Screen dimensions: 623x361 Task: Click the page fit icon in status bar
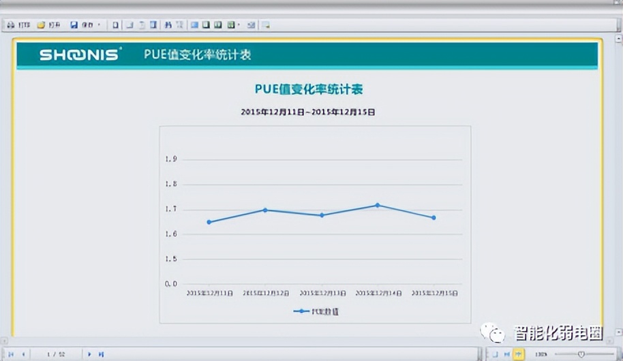pyautogui.click(x=495, y=354)
